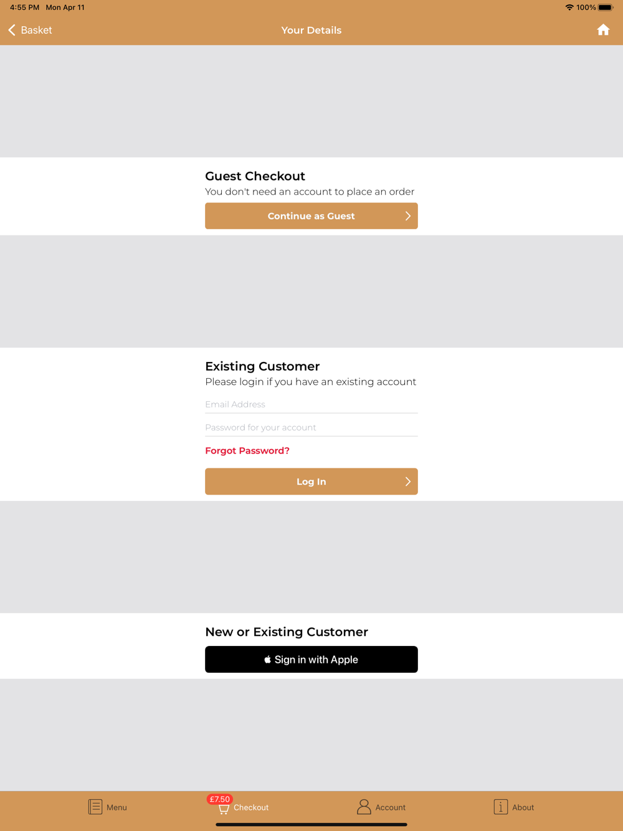Focus the Email Address field
This screenshot has width=623, height=831.
click(x=311, y=404)
